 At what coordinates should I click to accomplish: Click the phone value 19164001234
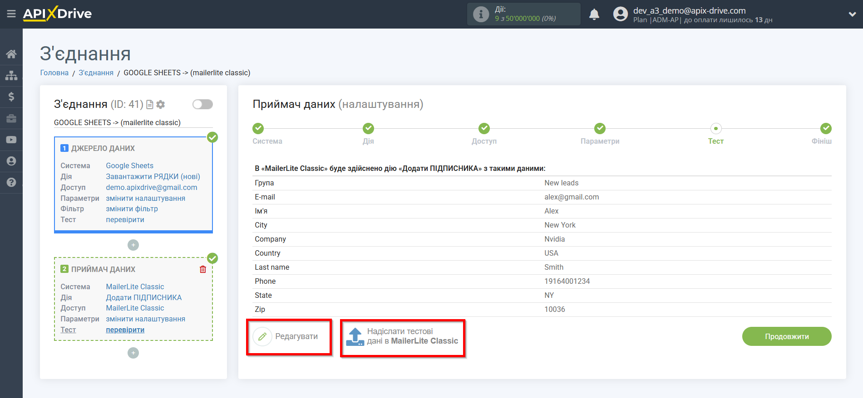coord(567,282)
